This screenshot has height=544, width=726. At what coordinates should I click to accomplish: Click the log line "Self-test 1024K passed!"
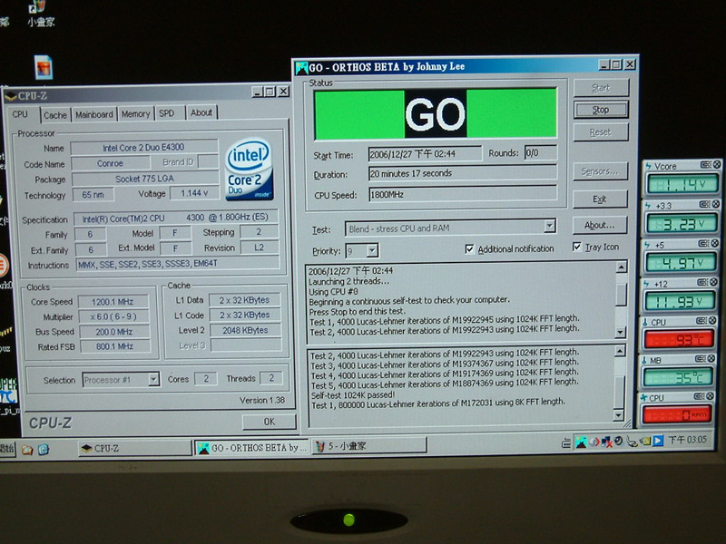tap(353, 395)
